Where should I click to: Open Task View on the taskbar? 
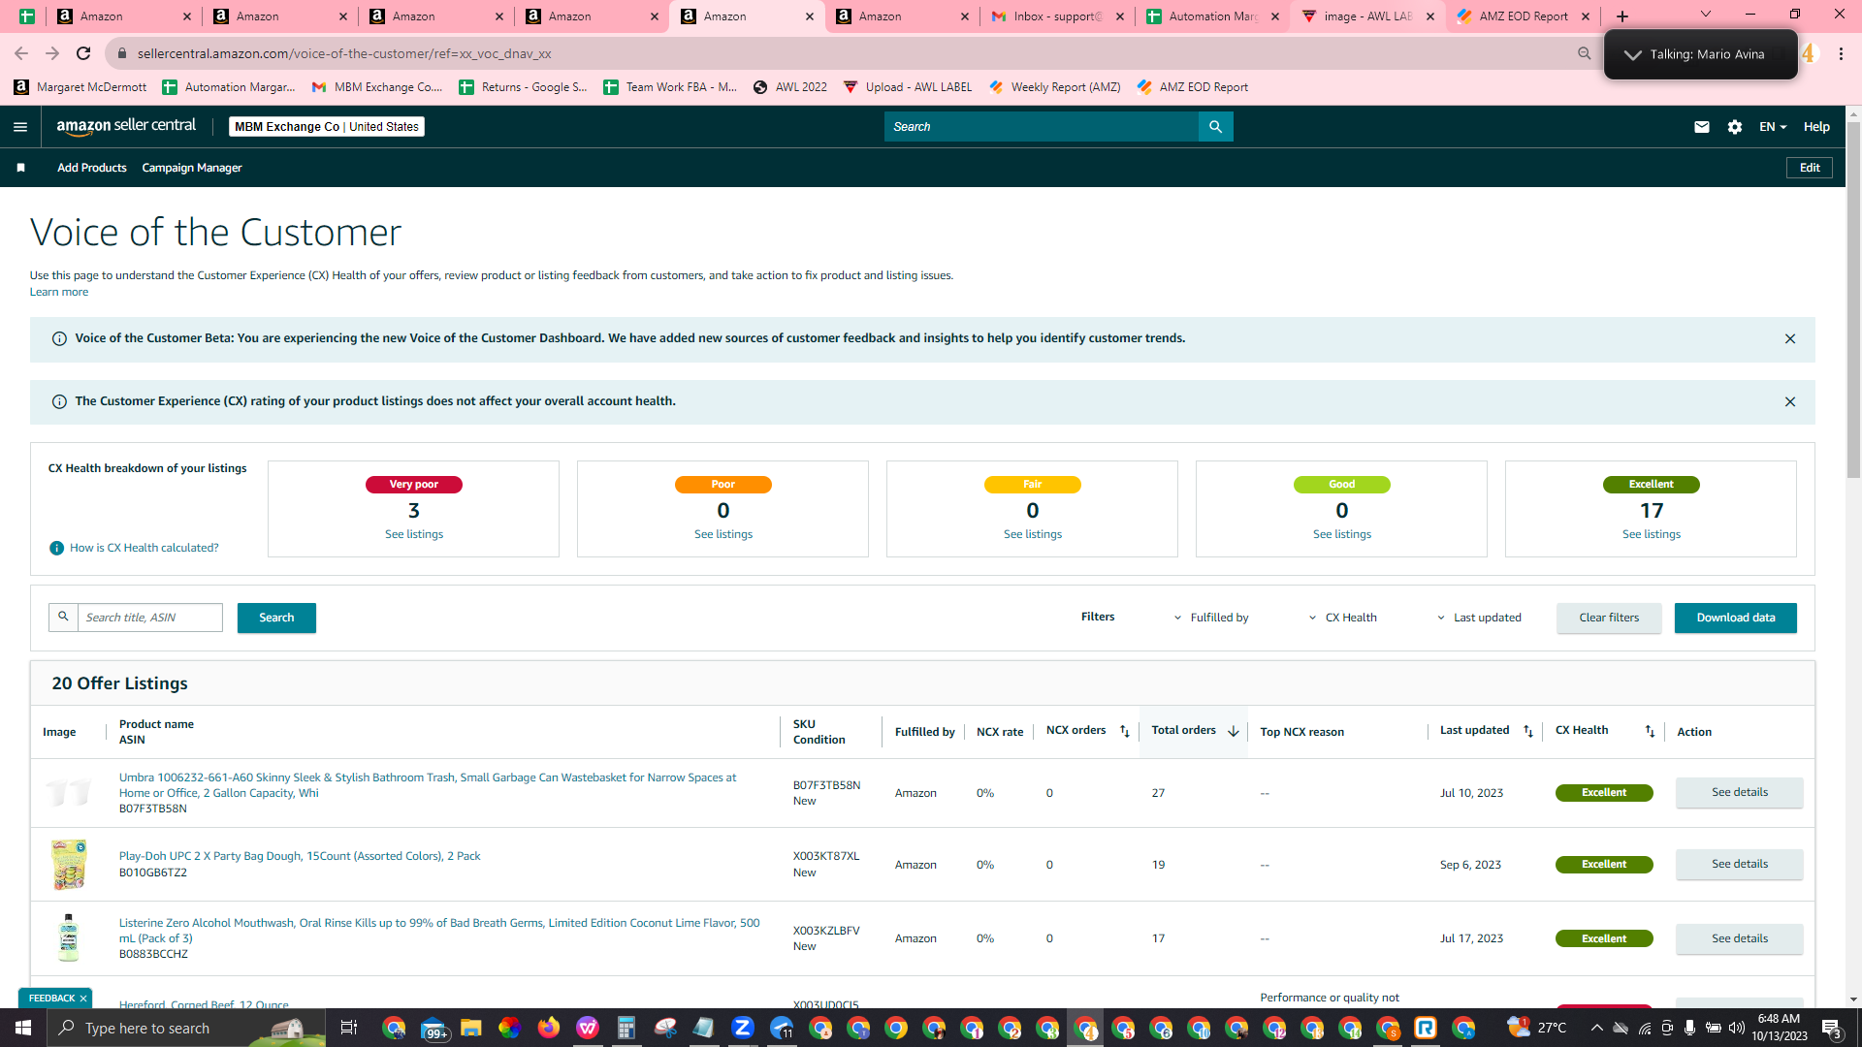click(x=349, y=1028)
